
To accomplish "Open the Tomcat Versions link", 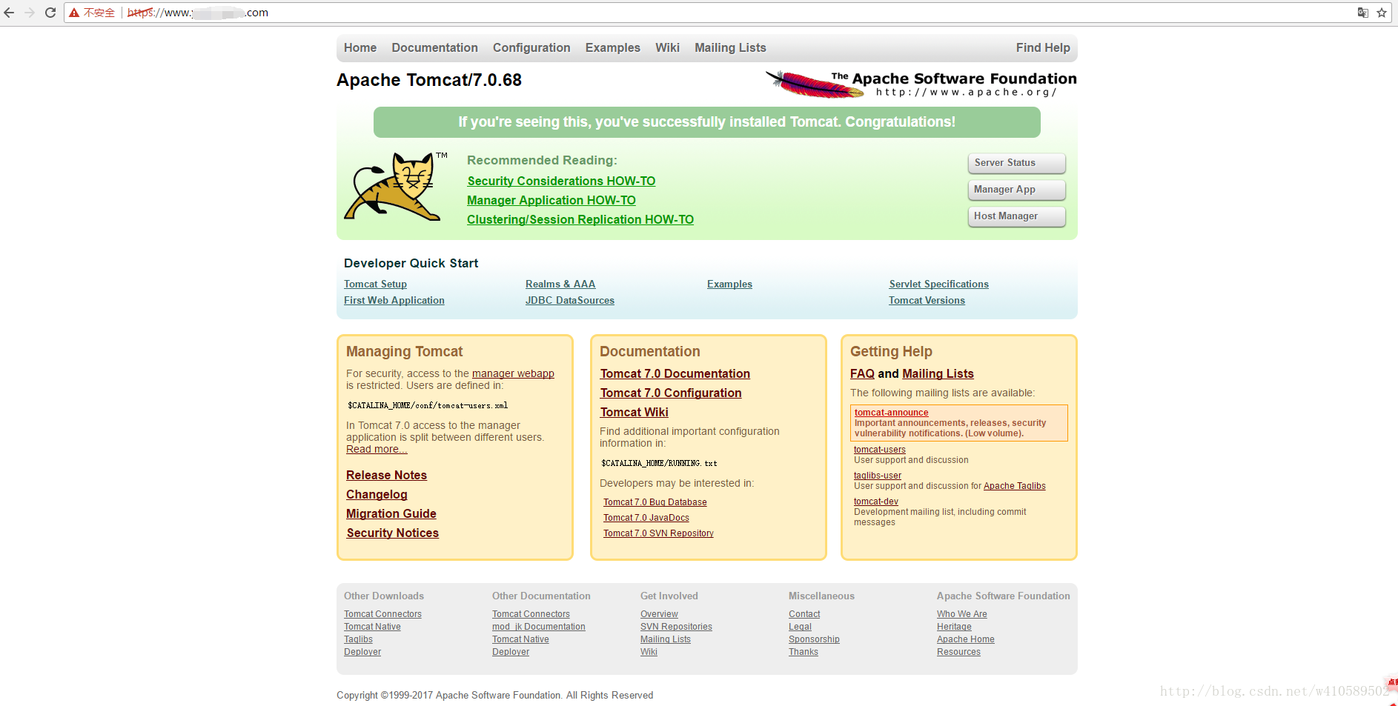I will pyautogui.click(x=927, y=300).
